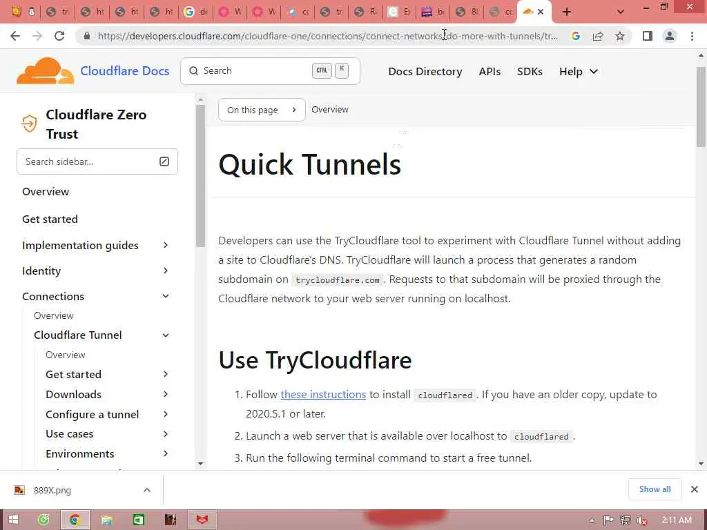The width and height of the screenshot is (707, 530).
Task: Open File Explorer from the taskbar
Action: [x=106, y=520]
